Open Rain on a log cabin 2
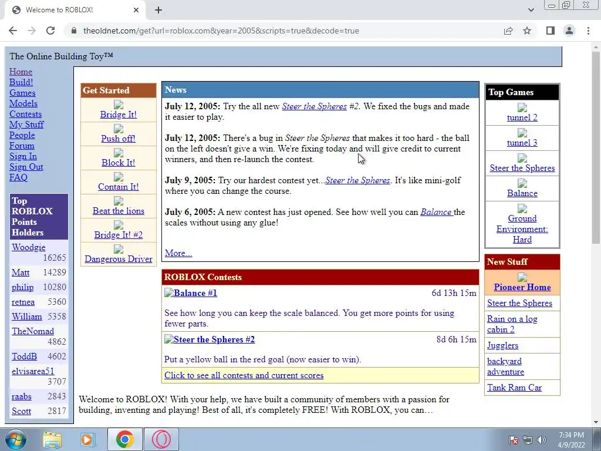601x451 pixels. point(512,324)
